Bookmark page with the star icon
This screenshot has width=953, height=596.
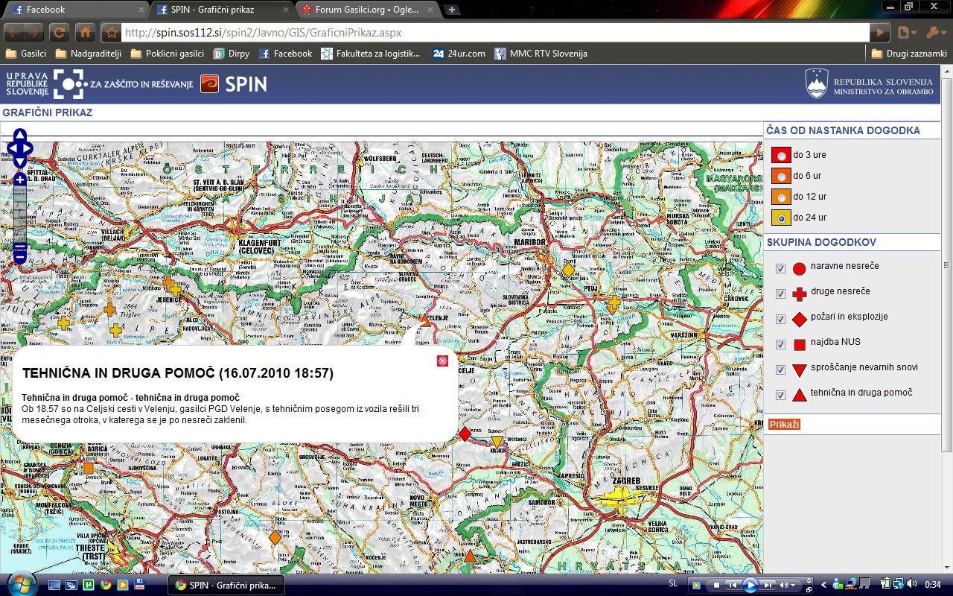pos(112,33)
